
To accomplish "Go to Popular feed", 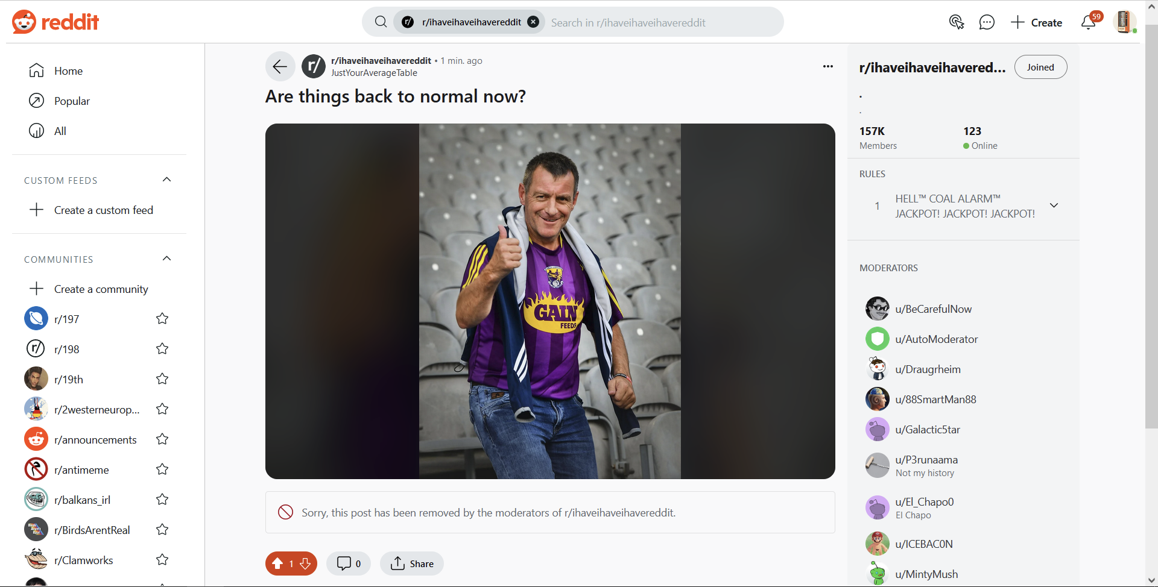I will 72,101.
